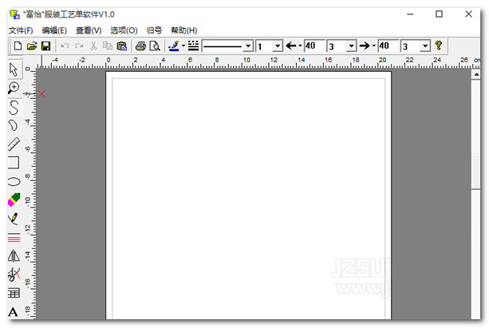Print the document with printer icon
489x328 pixels.
[x=140, y=46]
